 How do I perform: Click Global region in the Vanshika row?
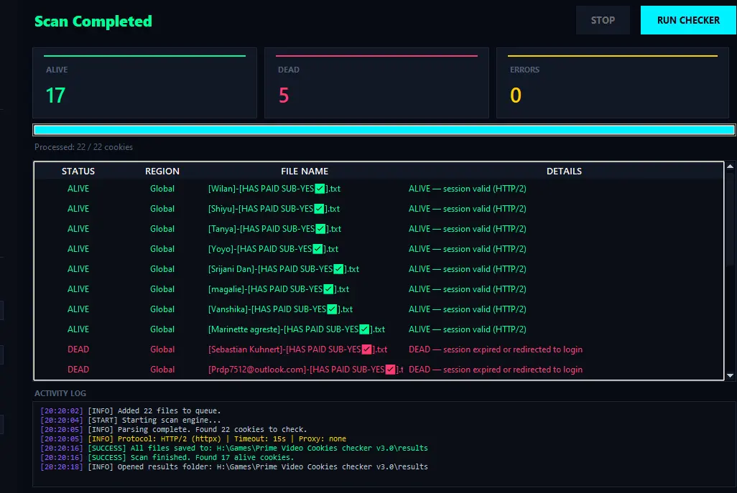click(162, 309)
